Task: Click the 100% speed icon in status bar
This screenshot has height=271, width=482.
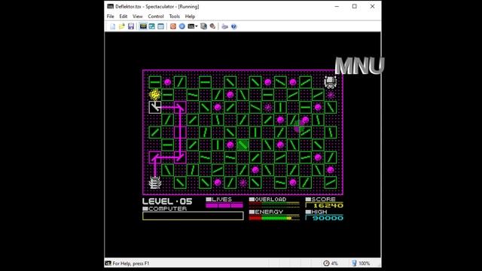Action: click(354, 263)
